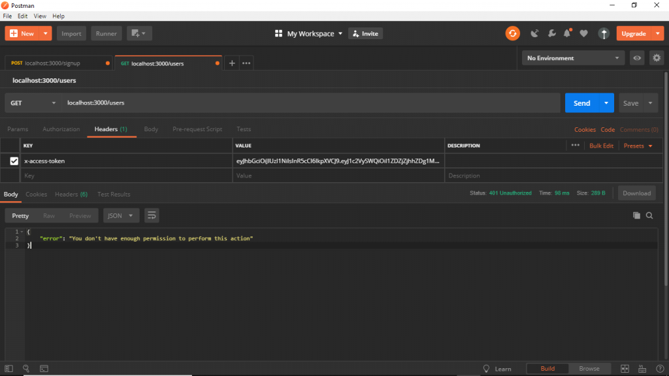Collapse JSON line 1 fold arrow
Viewport: 669px width, 376px height.
coord(22,232)
